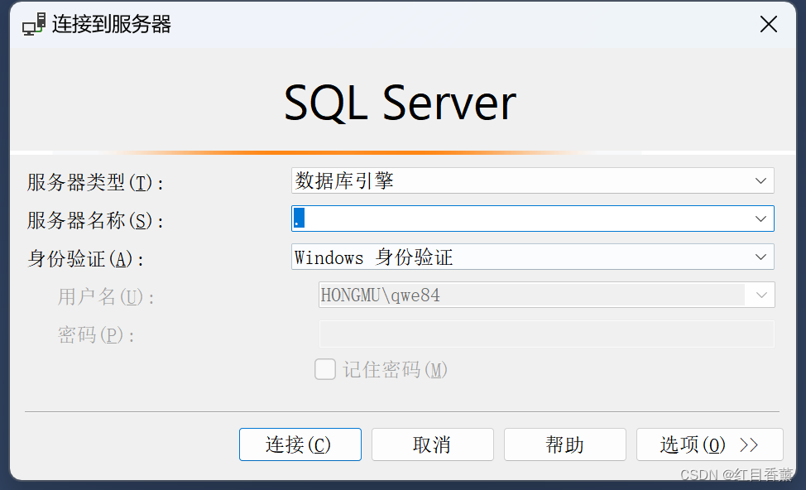This screenshot has height=490, width=806.
Task: Click the 连接到服务器 window title text
Action: coord(112,24)
